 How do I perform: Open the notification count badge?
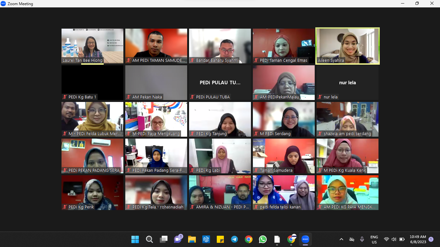pyautogui.click(x=431, y=239)
